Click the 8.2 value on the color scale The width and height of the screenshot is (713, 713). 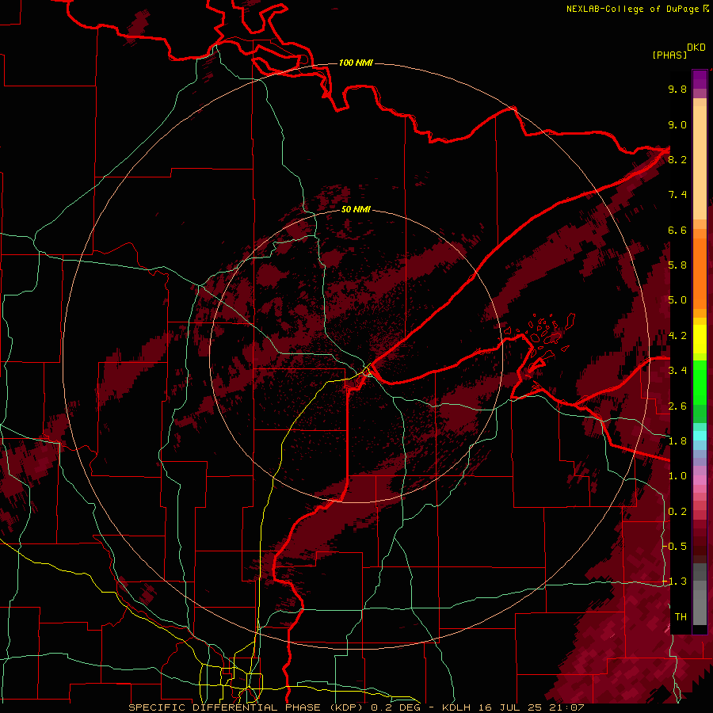click(x=677, y=159)
